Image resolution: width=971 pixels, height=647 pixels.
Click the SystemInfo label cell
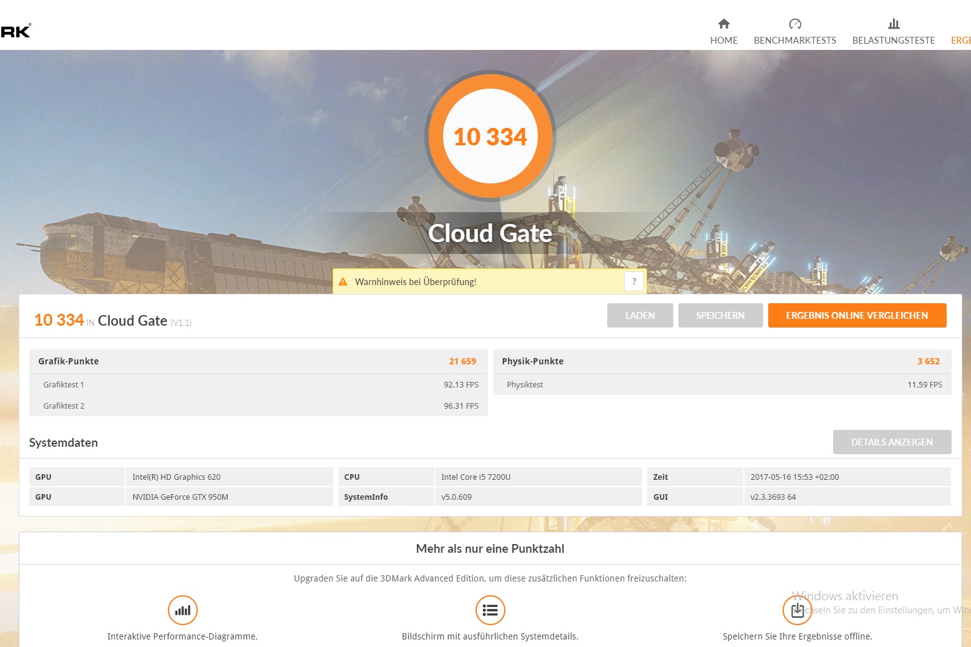386,497
